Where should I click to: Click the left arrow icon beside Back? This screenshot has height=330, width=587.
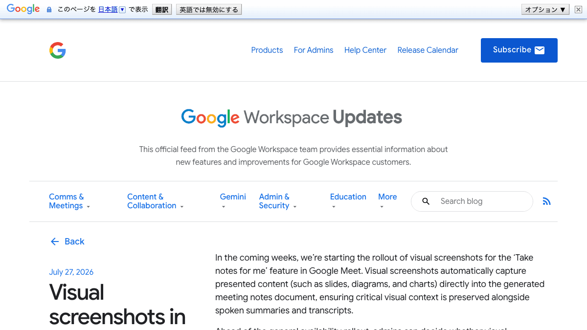coord(54,242)
